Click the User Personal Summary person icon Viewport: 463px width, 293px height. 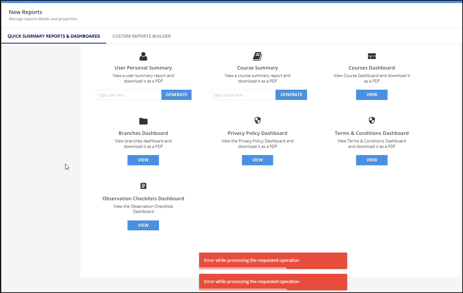pos(143,56)
